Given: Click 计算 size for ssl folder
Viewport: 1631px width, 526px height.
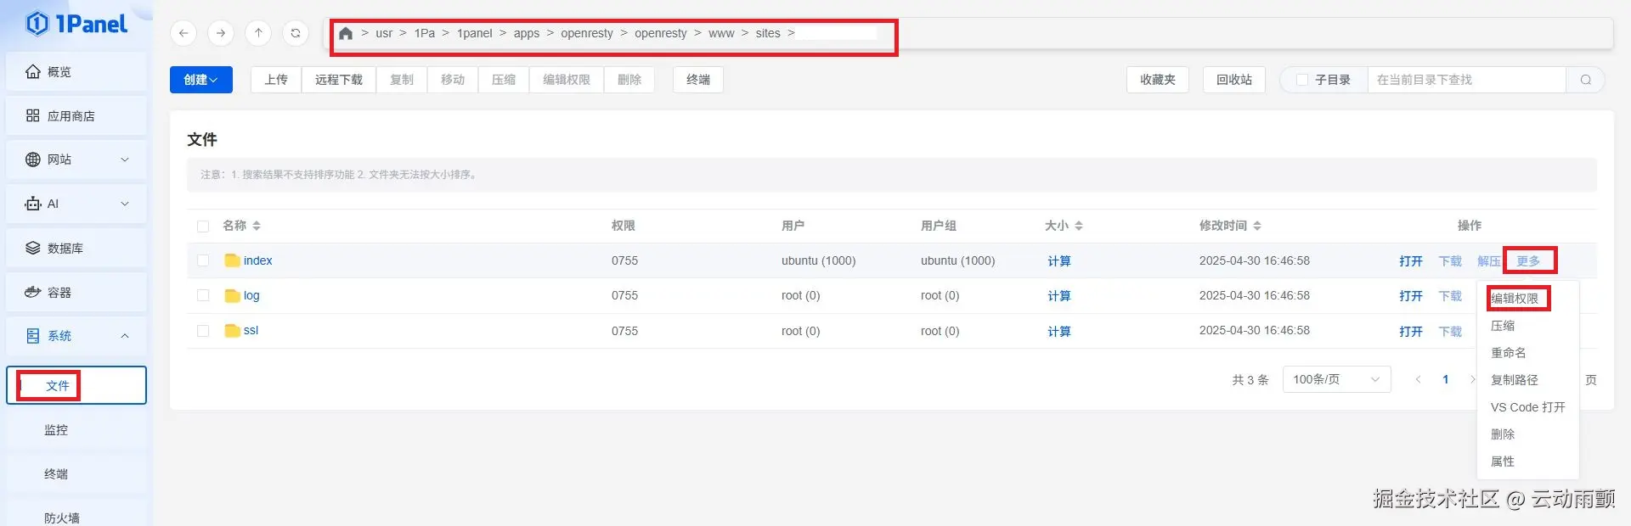Looking at the screenshot, I should [1059, 332].
